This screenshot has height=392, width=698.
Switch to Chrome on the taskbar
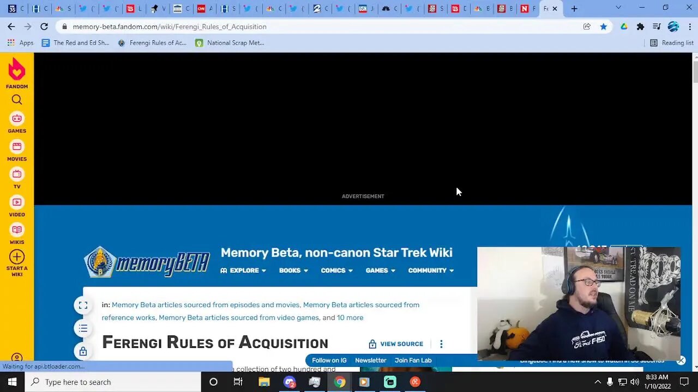(339, 382)
